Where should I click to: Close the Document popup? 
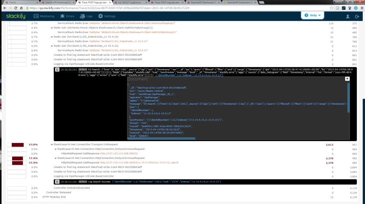tap(347, 78)
